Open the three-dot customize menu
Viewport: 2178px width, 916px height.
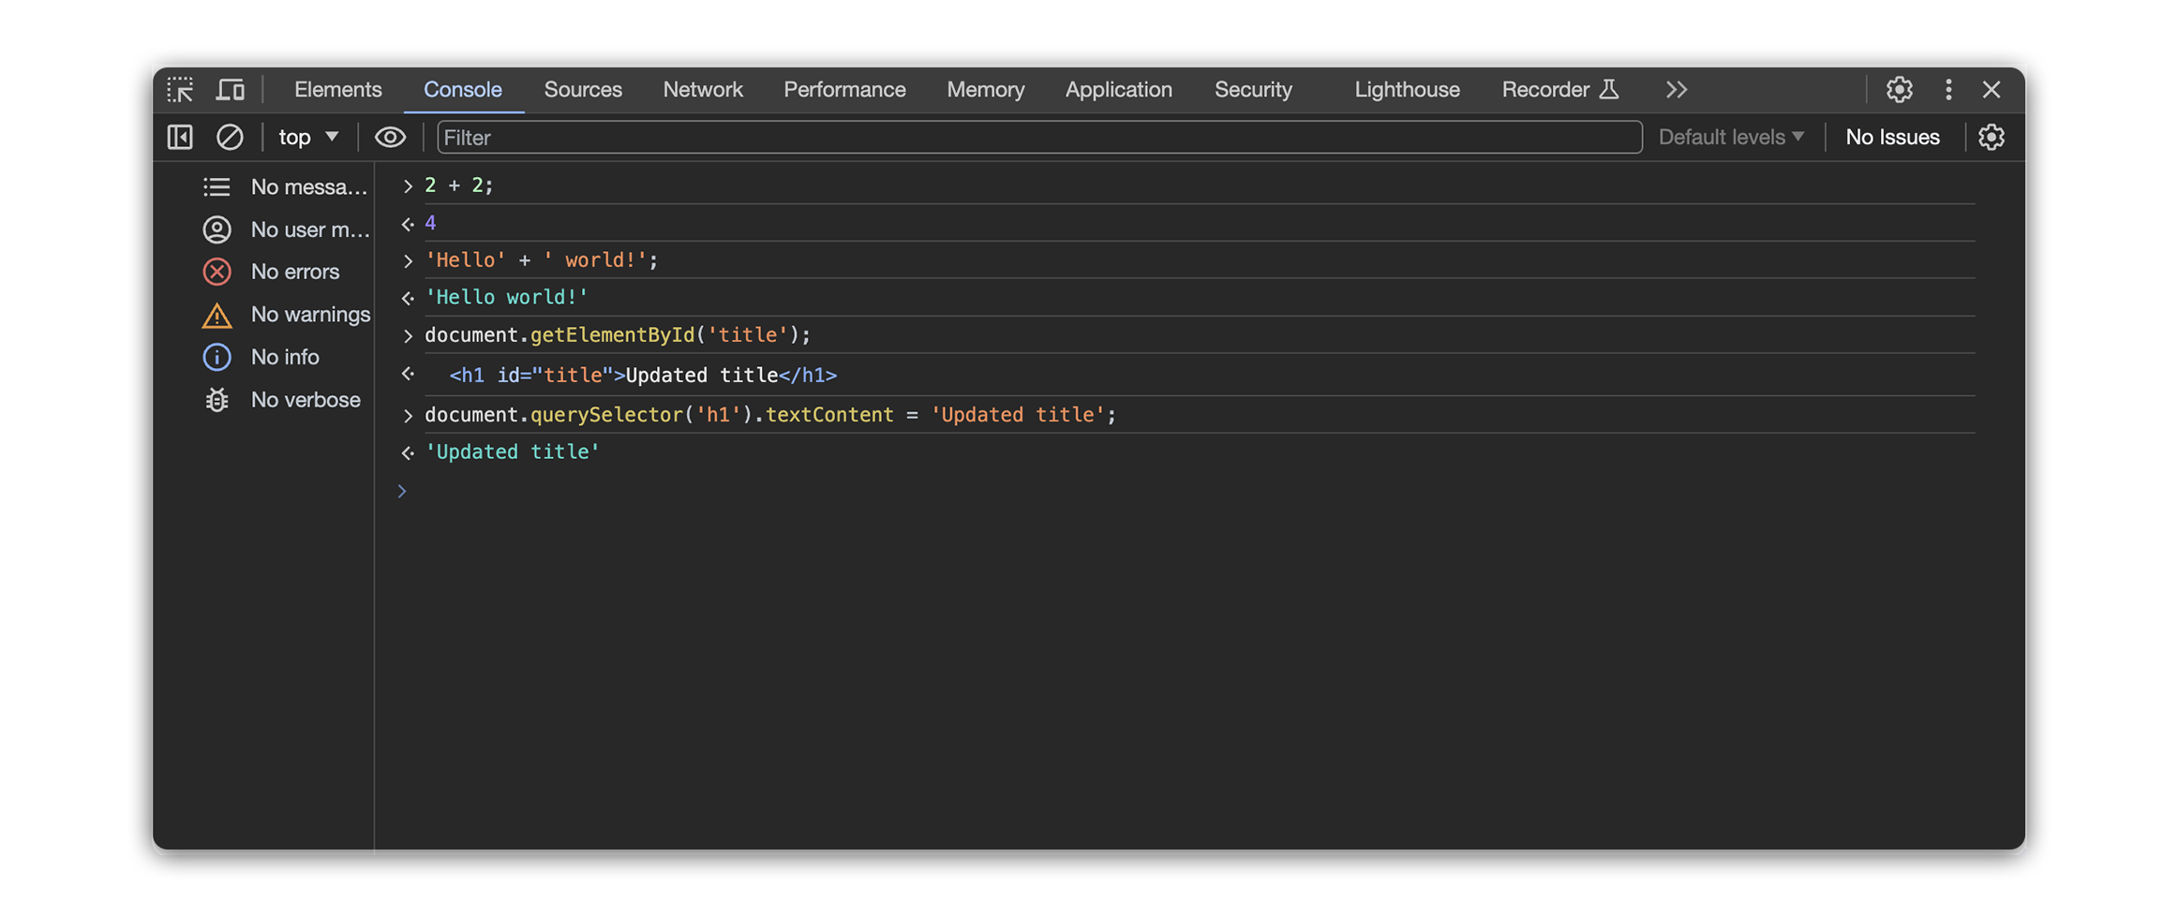pos(1948,90)
